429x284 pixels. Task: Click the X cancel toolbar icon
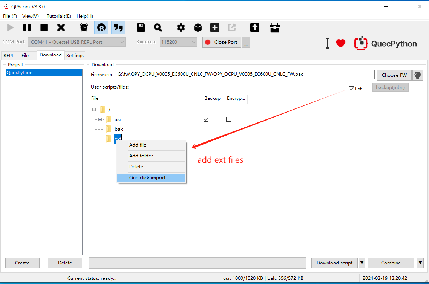coord(61,27)
